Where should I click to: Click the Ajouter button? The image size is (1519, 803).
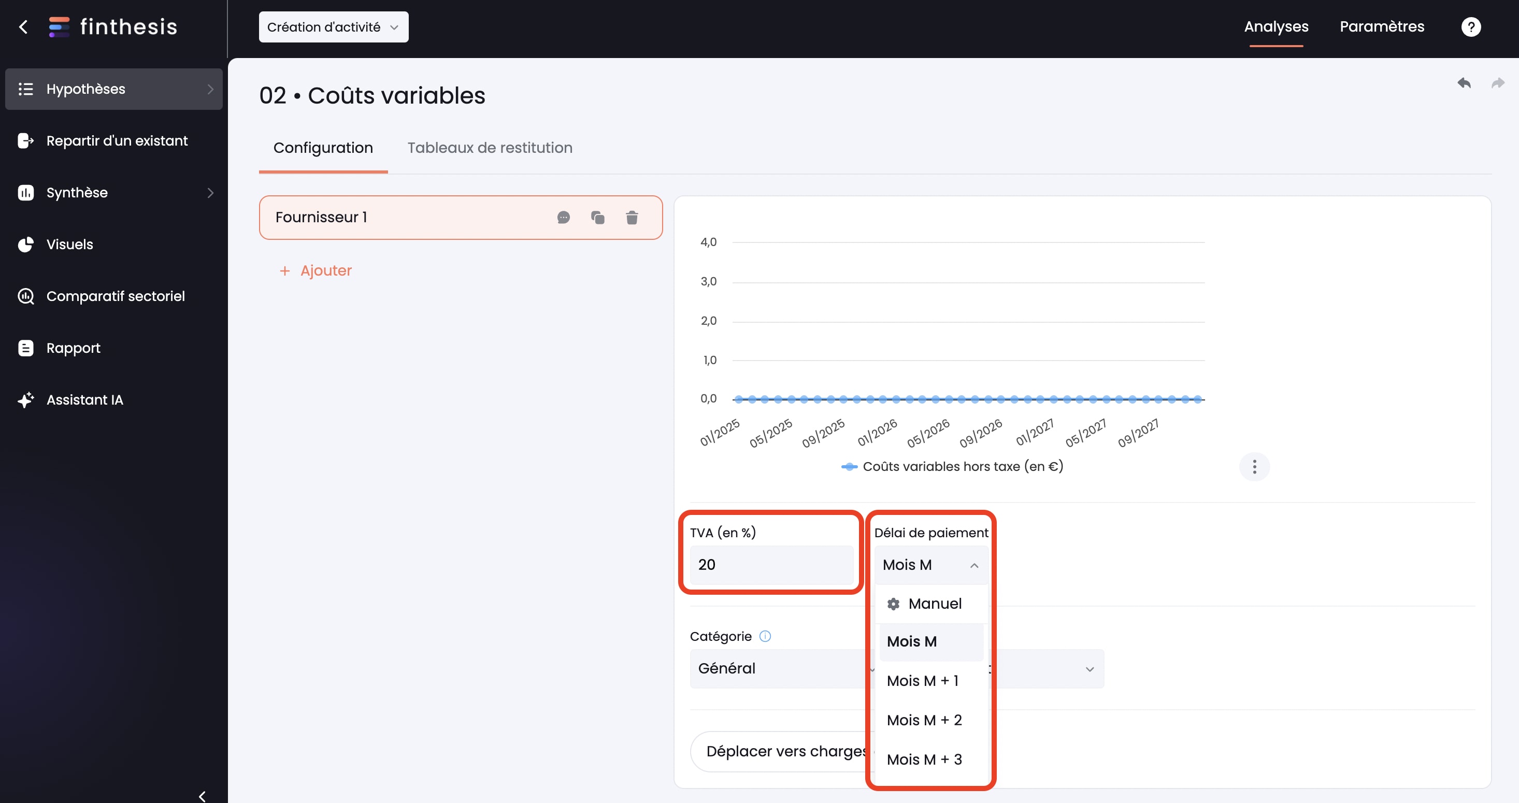coord(316,270)
